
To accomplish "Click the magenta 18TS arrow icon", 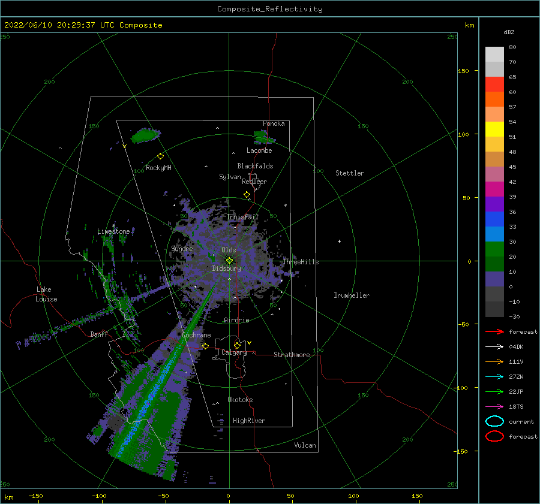I will [x=494, y=407].
